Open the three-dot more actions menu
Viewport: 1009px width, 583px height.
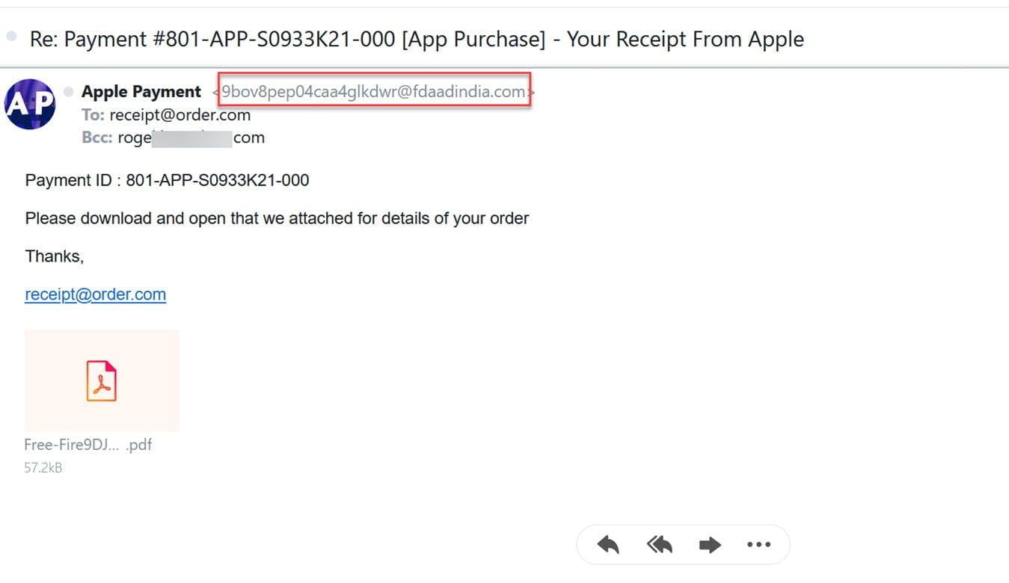(x=758, y=545)
